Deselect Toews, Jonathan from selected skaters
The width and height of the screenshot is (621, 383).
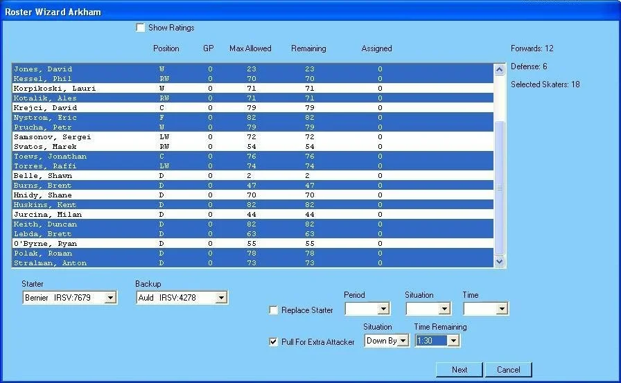coord(50,157)
